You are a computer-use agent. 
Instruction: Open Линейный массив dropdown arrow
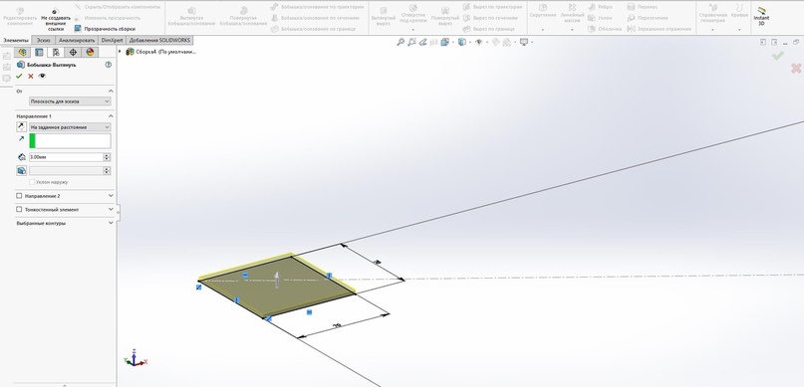click(572, 30)
